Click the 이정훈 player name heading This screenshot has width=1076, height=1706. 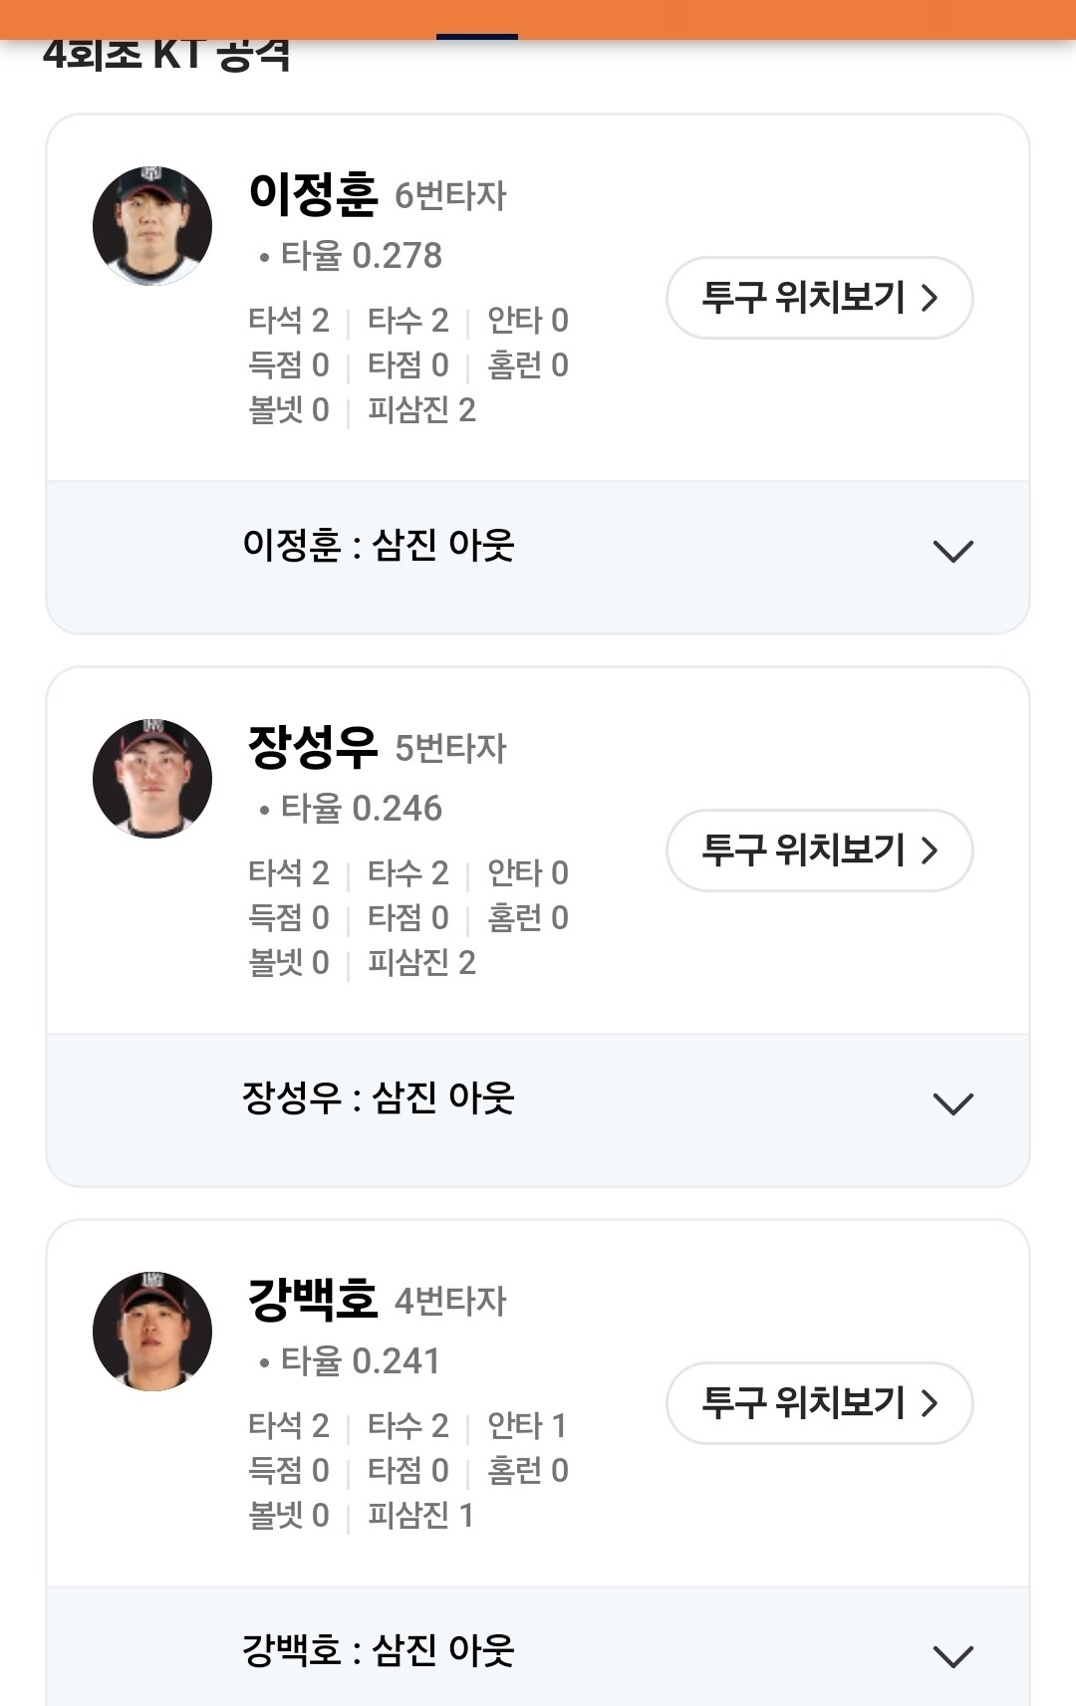(x=313, y=194)
